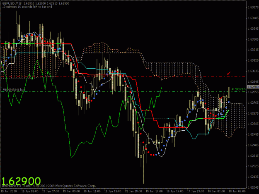This screenshot has width=259, height=194.
Task: Click the large green 1.62900 price display
Action: click(x=21, y=181)
